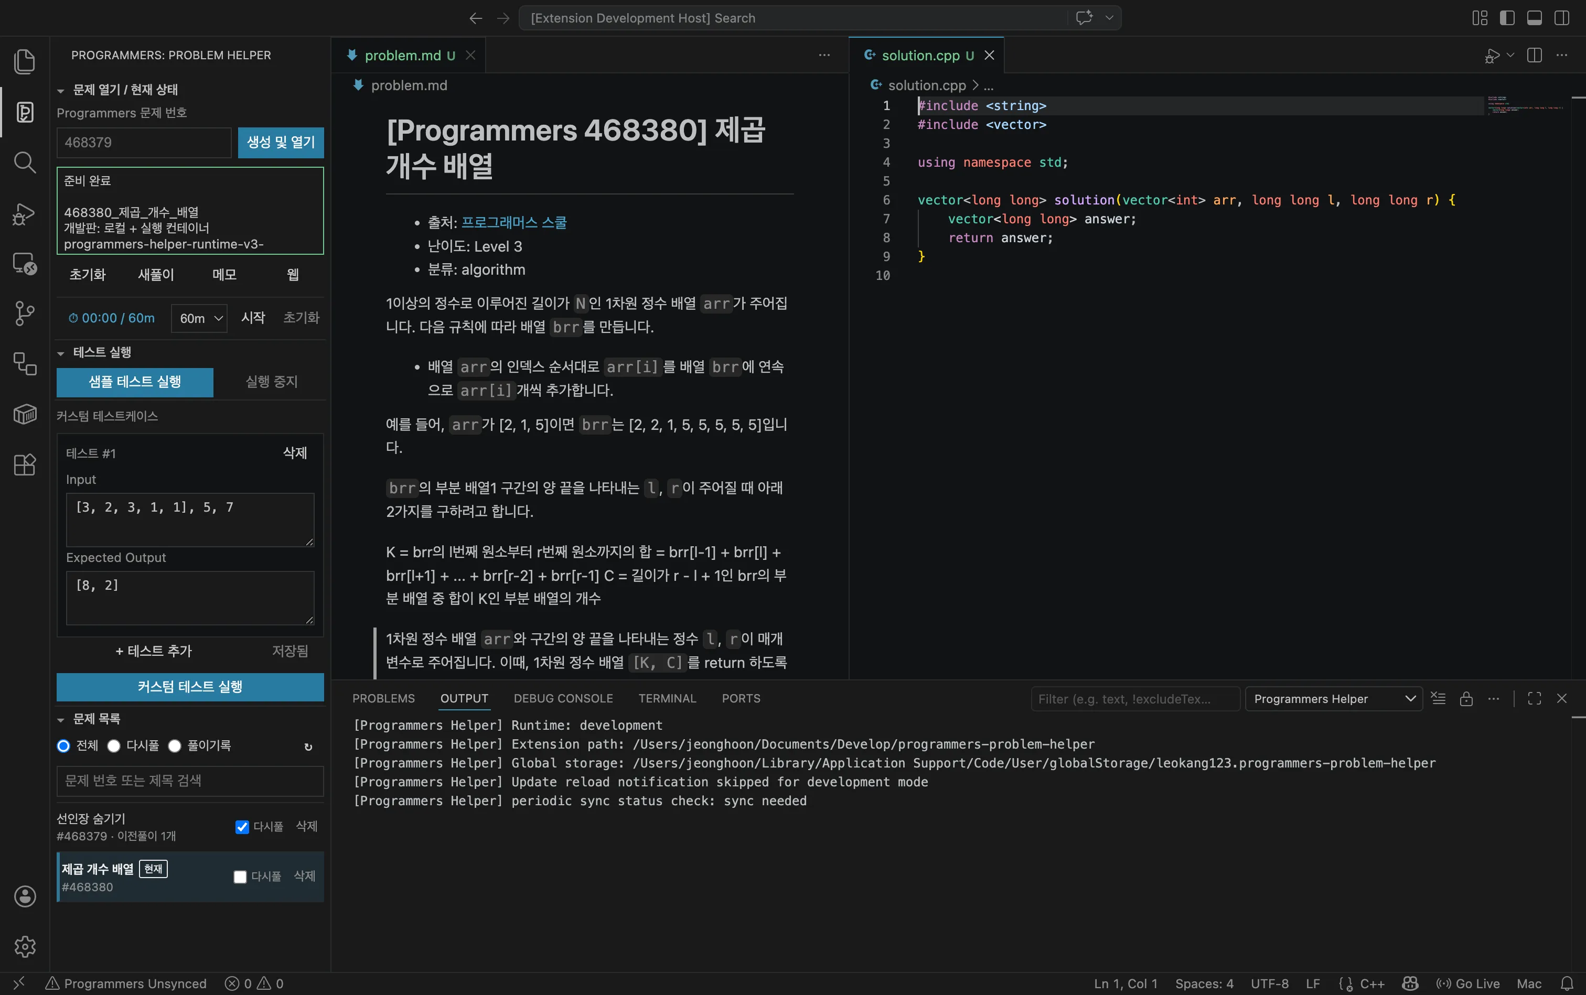Screen dimensions: 1586x995
Task: Click the Programmers 문제 번호 input field
Action: pyautogui.click(x=144, y=142)
